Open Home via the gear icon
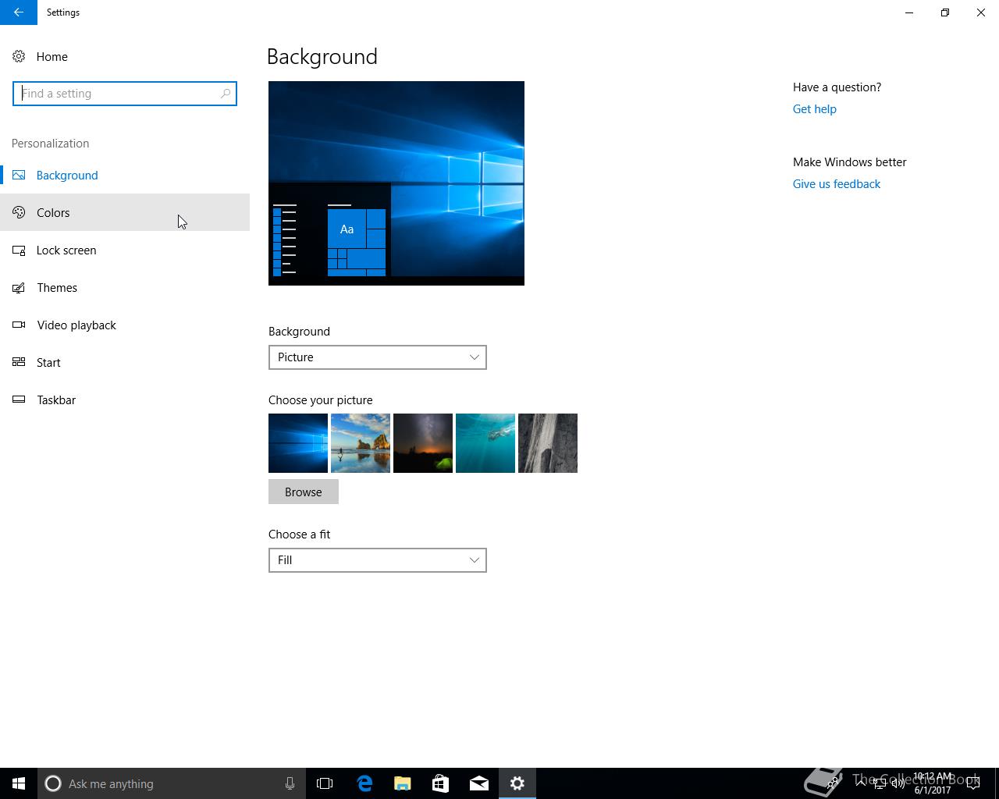The image size is (999, 799). coord(19,56)
